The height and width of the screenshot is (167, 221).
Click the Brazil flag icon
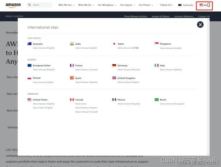coord(156,100)
